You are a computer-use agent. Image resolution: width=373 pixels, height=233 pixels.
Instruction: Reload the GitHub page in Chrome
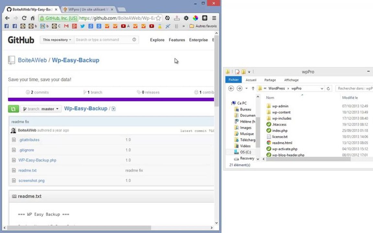pyautogui.click(x=24, y=18)
